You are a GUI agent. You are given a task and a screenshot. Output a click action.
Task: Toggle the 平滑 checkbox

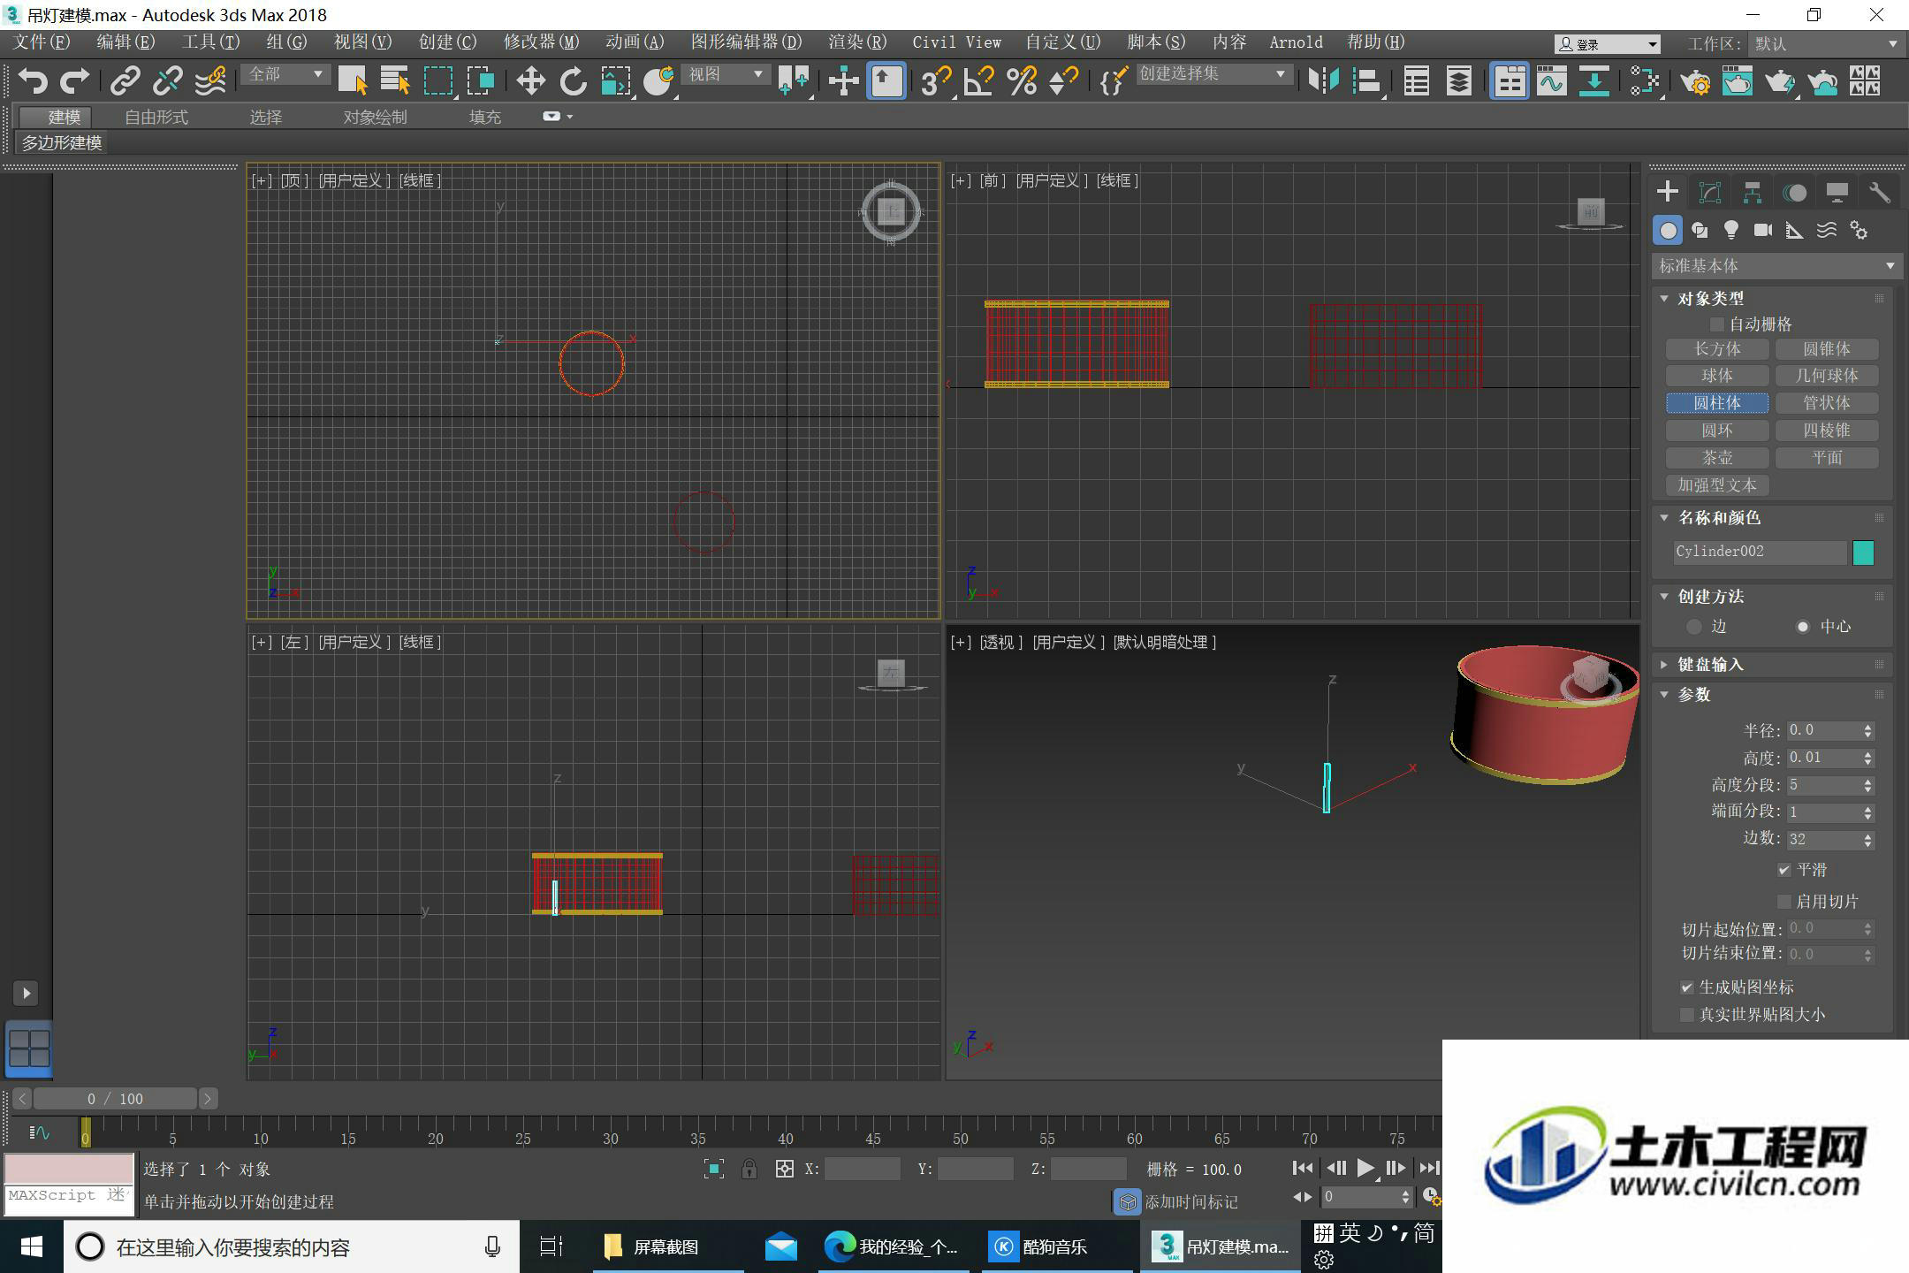[1784, 871]
